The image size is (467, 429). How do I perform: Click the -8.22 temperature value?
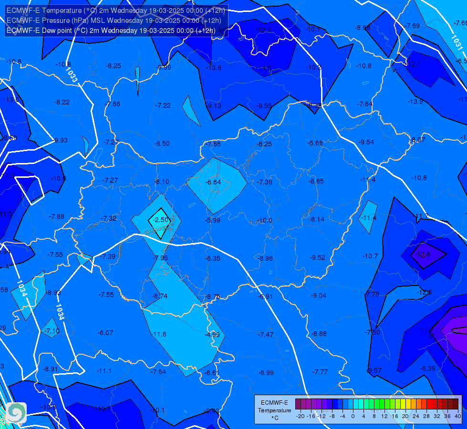pyautogui.click(x=62, y=102)
